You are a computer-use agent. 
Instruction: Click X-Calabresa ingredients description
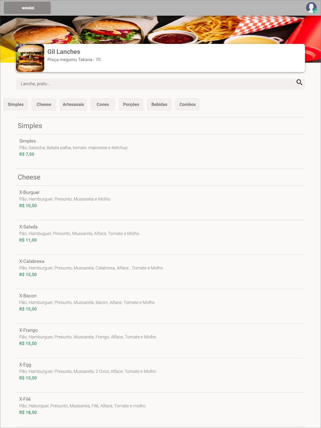tap(91, 268)
